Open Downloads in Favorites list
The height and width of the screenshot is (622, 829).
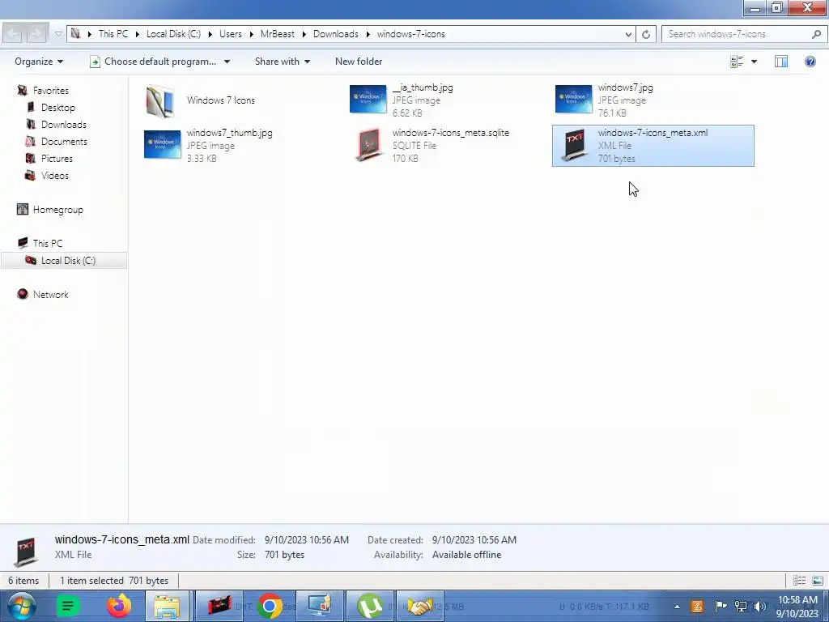coord(63,124)
